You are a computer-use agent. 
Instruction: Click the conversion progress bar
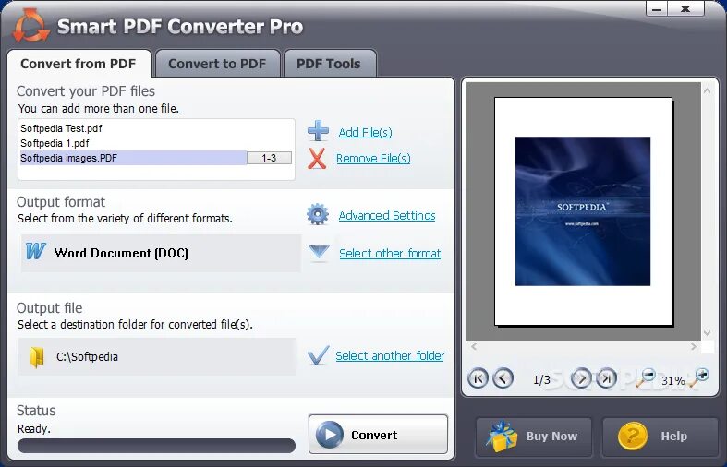click(156, 446)
